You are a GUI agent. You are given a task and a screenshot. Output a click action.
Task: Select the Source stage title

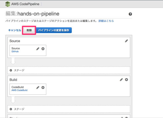(x=15, y=41)
